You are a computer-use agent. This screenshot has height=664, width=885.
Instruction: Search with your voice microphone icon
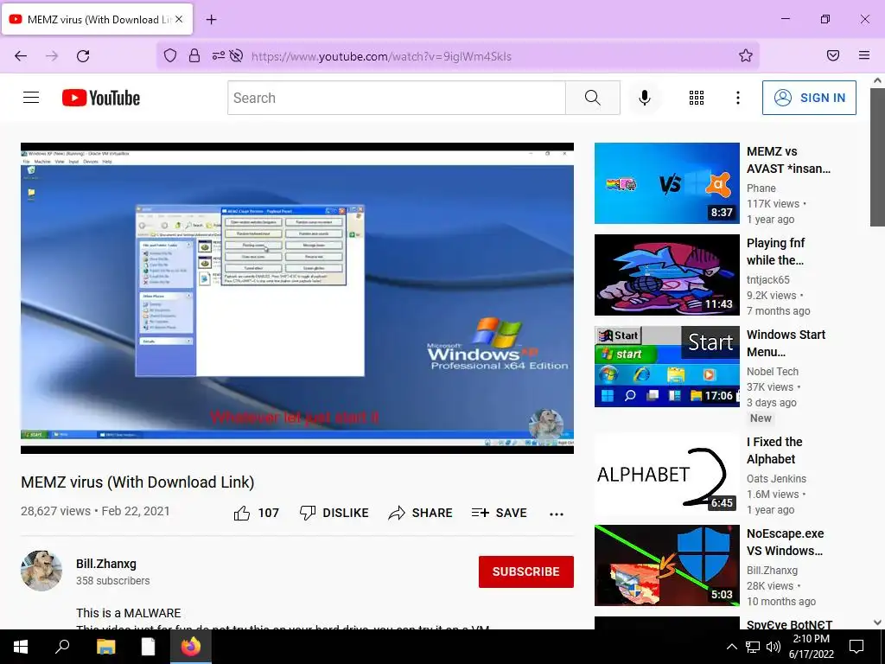[x=645, y=98]
